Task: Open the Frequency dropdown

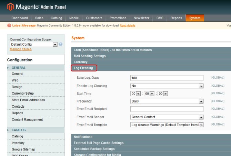Action: (167, 101)
